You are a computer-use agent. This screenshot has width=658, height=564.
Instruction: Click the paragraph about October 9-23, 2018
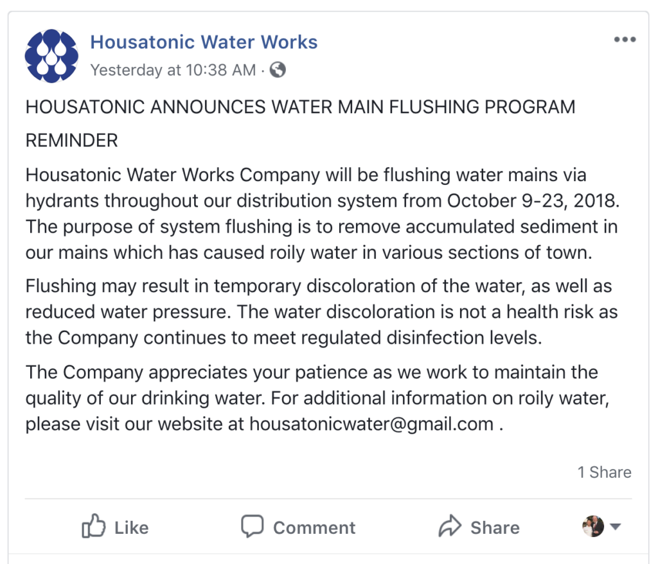click(323, 214)
